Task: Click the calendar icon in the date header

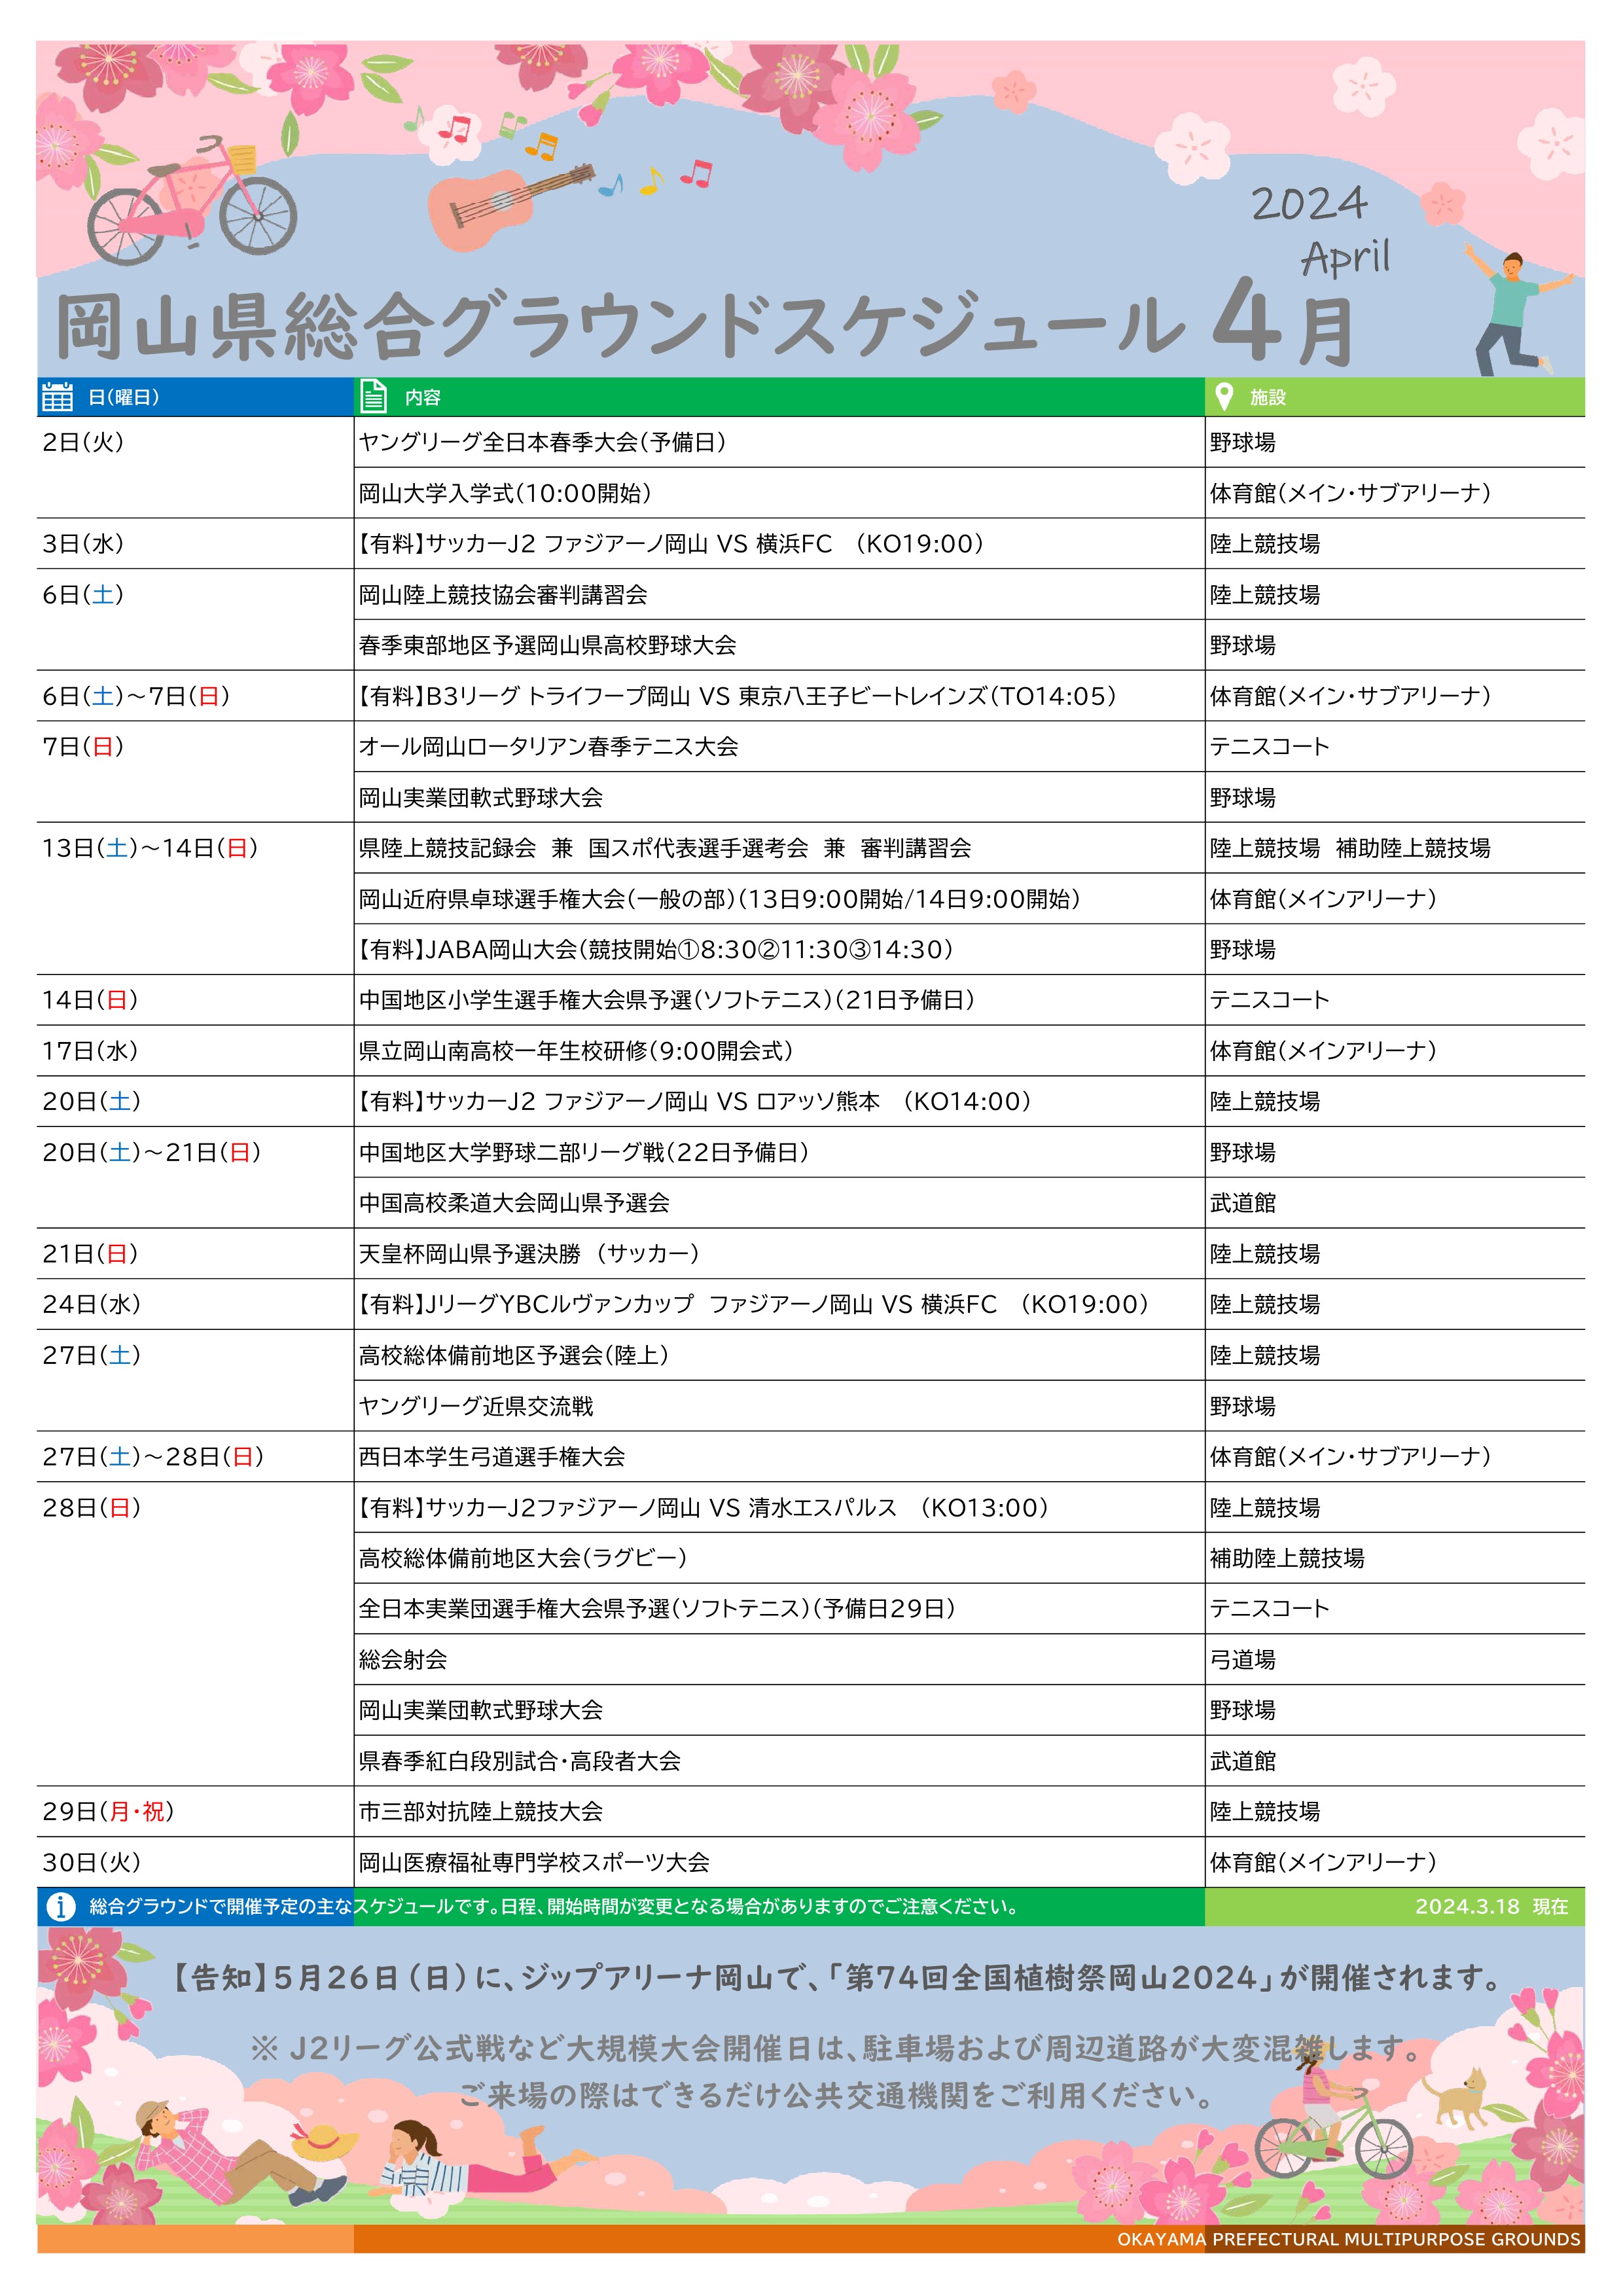Action: click(x=57, y=397)
